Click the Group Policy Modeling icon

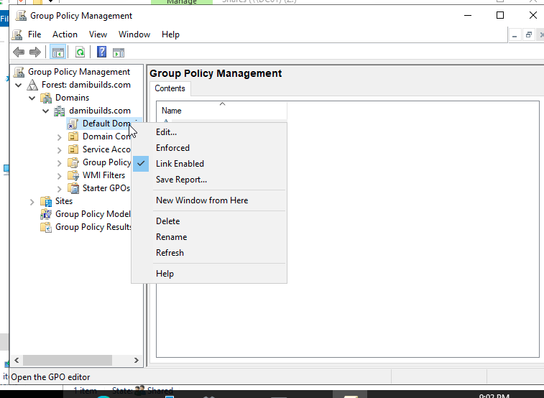point(46,214)
